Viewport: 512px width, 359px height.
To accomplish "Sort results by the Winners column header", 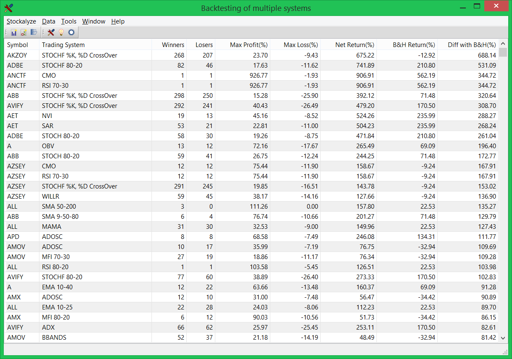I will point(173,45).
